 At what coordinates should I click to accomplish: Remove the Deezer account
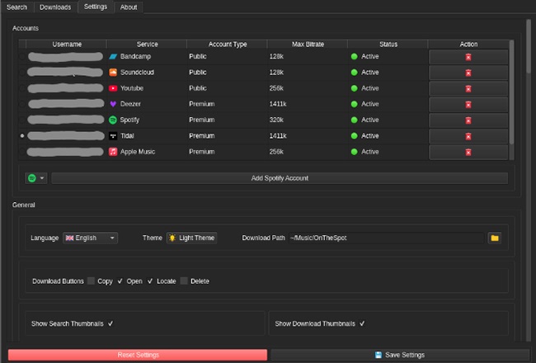(468, 104)
